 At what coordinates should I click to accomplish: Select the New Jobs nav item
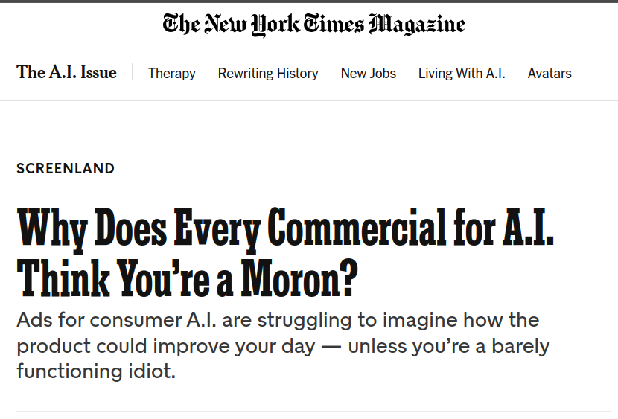pos(368,73)
